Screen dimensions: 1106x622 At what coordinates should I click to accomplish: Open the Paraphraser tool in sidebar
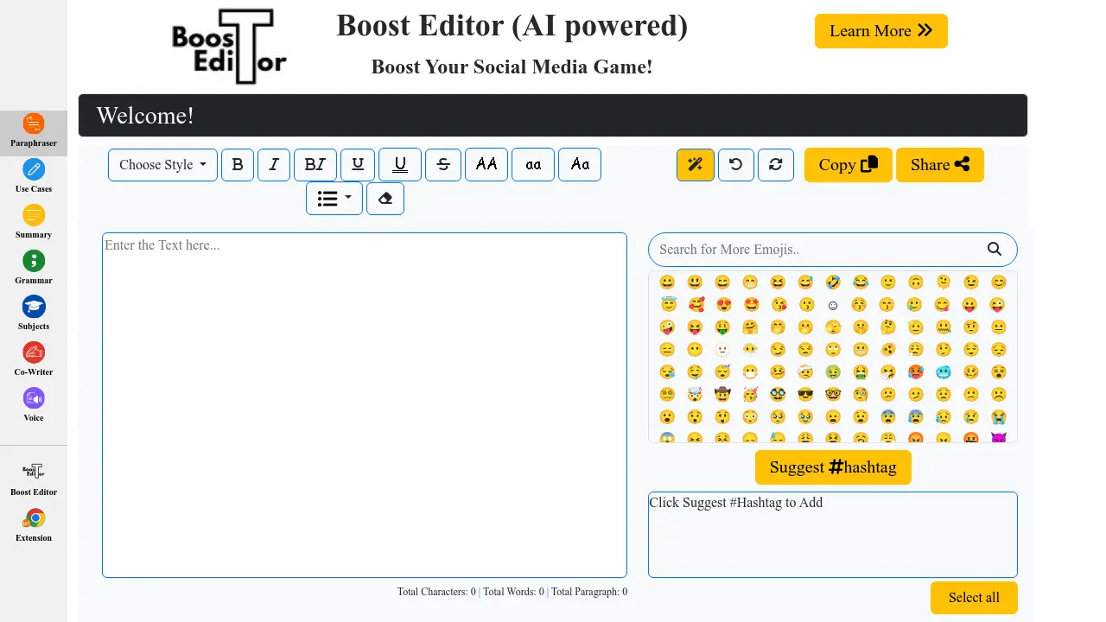click(34, 133)
